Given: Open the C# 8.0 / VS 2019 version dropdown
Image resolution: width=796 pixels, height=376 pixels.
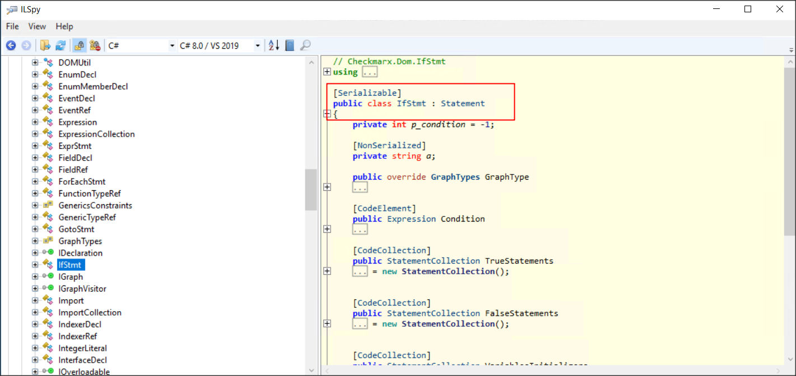Looking at the screenshot, I should coord(257,45).
